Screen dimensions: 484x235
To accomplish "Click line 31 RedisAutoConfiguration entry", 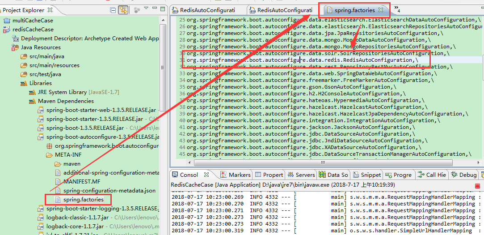I will (x=303, y=60).
